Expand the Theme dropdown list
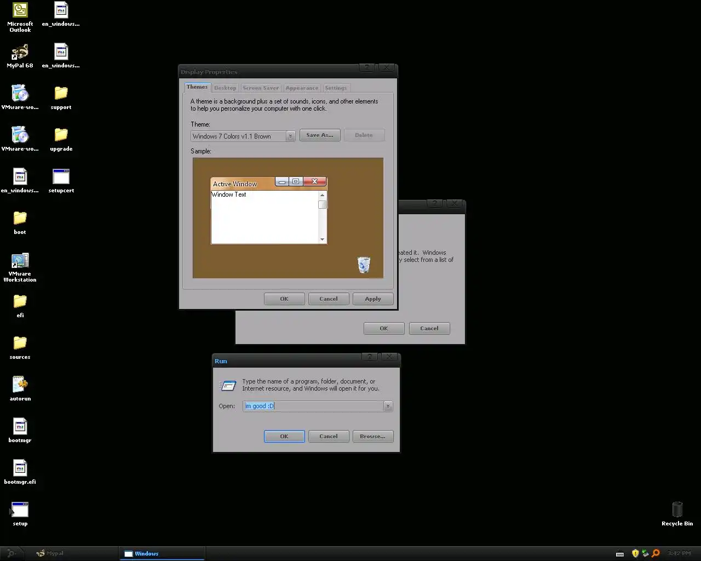 tap(290, 136)
